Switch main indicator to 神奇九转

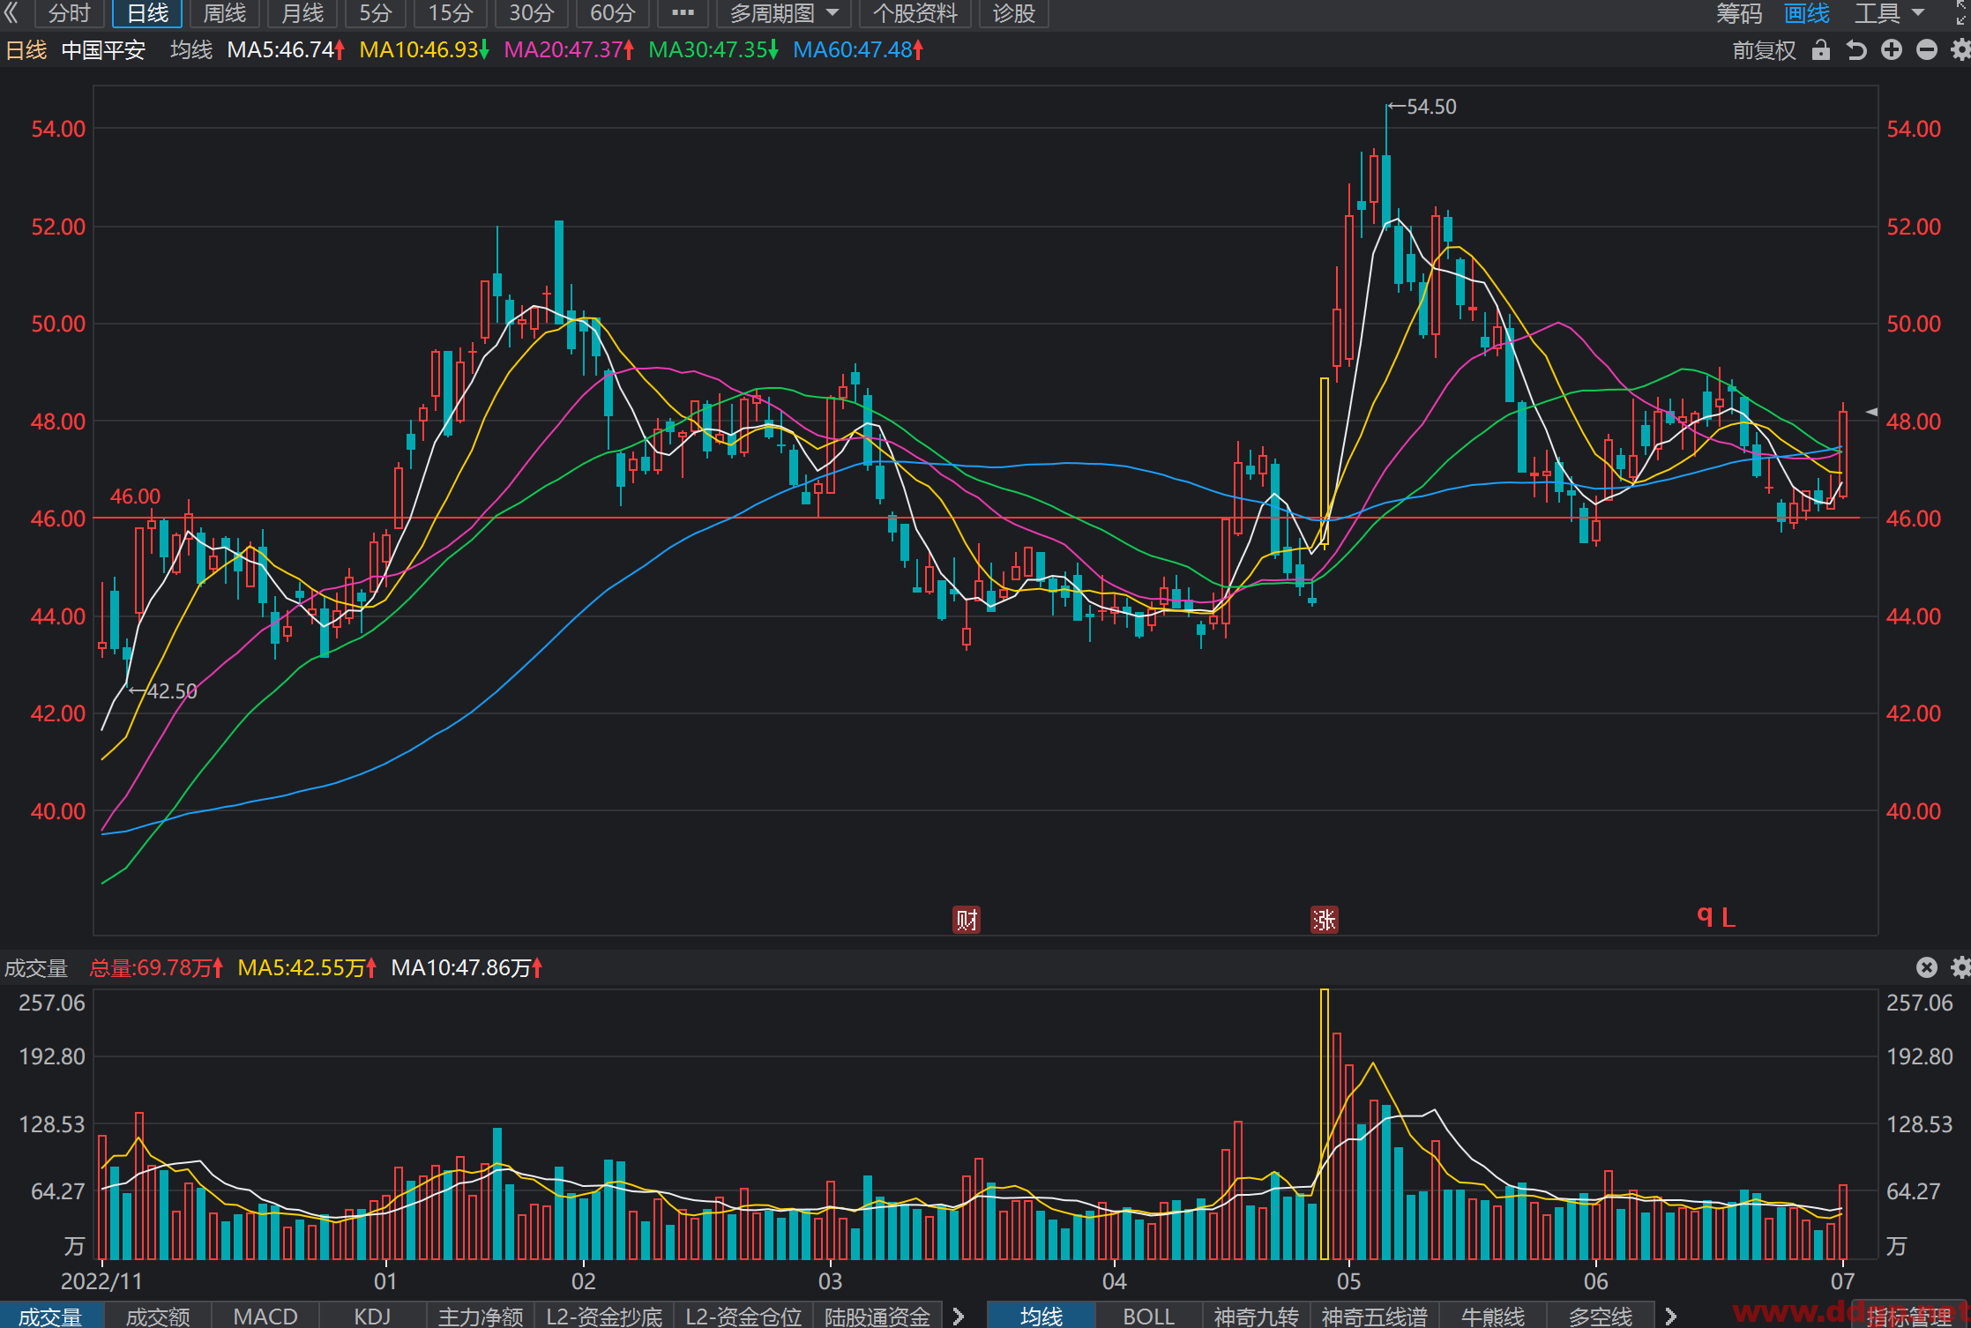(x=1257, y=1316)
